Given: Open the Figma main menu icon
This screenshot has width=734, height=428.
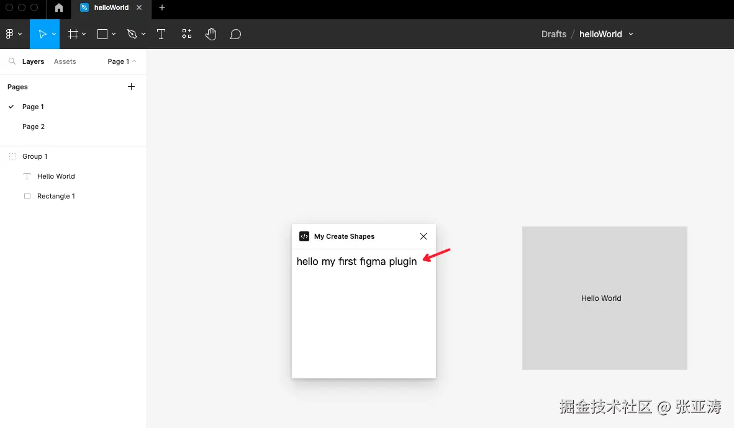Looking at the screenshot, I should 9,34.
